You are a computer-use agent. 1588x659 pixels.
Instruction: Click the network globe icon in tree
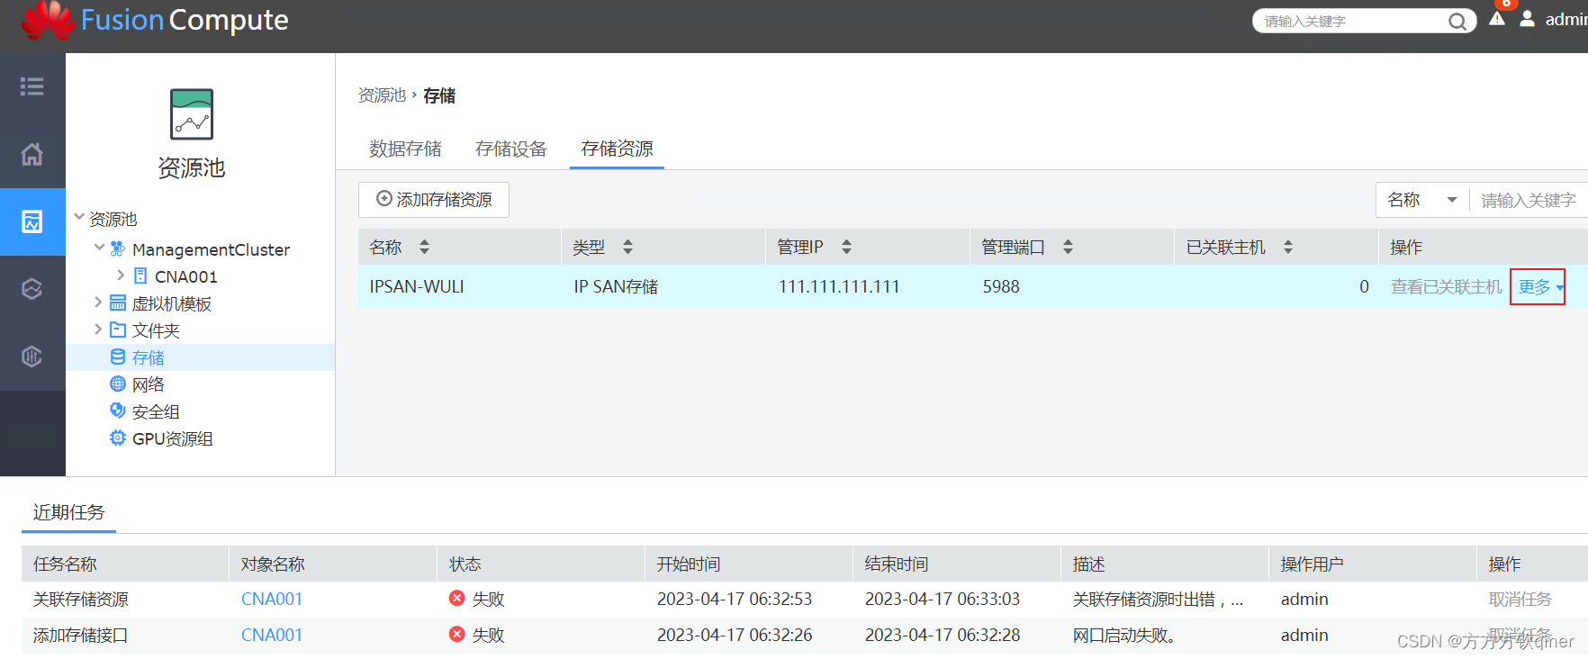pos(118,384)
